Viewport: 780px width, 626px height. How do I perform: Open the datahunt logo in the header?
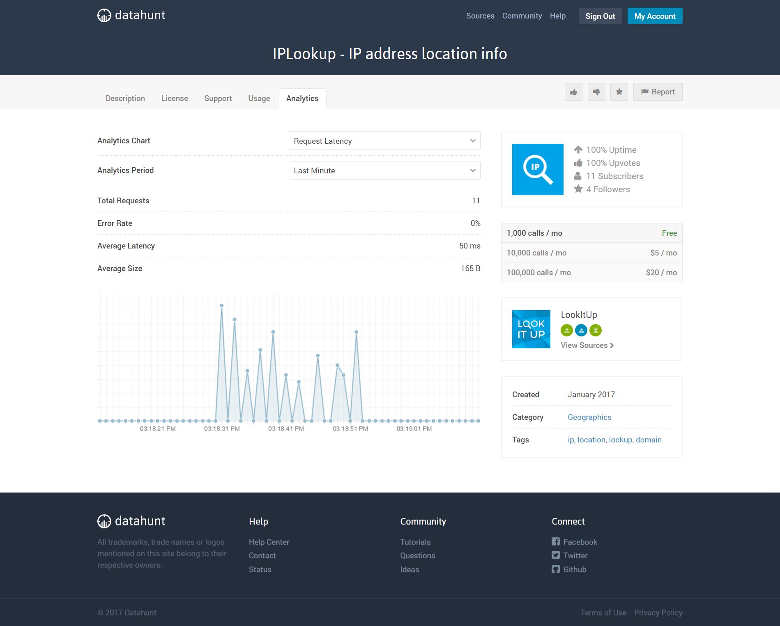click(131, 15)
